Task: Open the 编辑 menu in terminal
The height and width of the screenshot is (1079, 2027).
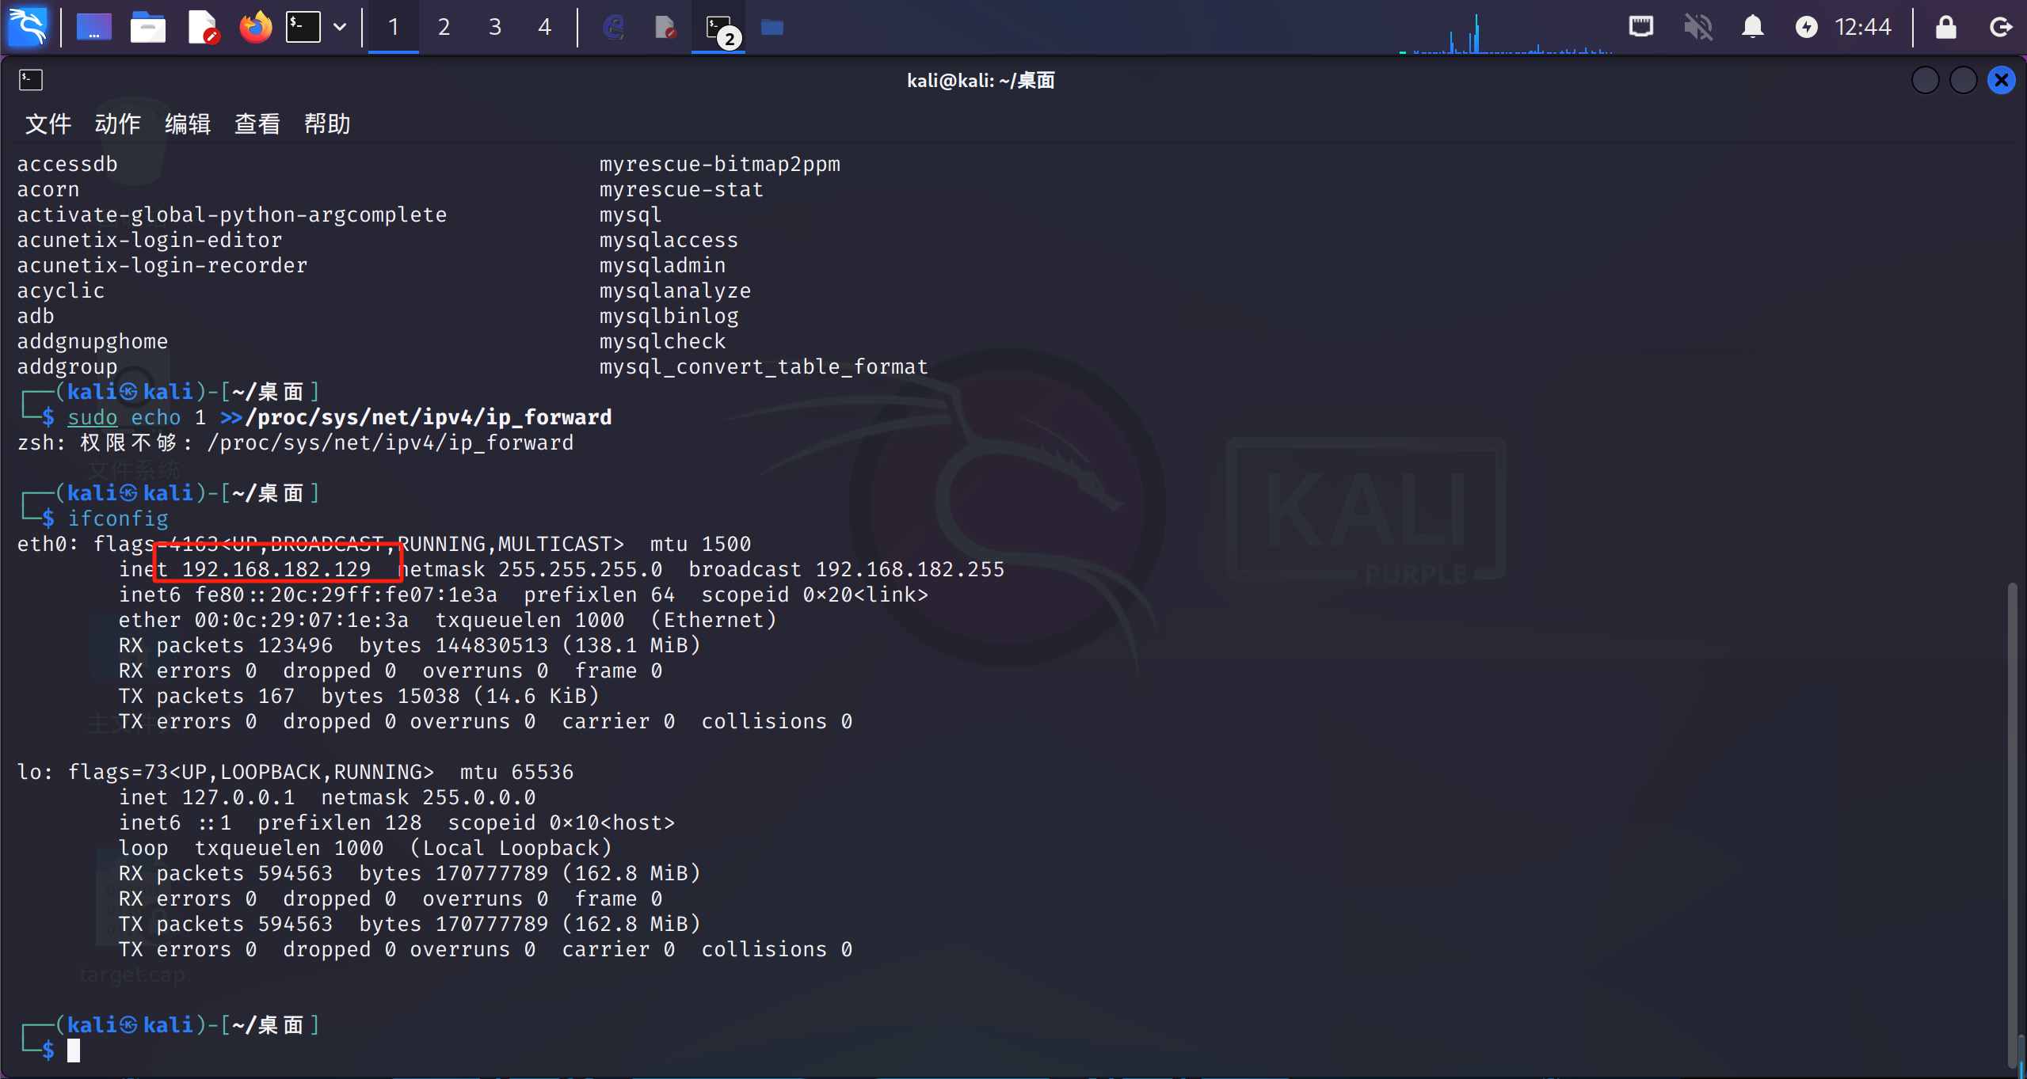Action: pyautogui.click(x=187, y=123)
